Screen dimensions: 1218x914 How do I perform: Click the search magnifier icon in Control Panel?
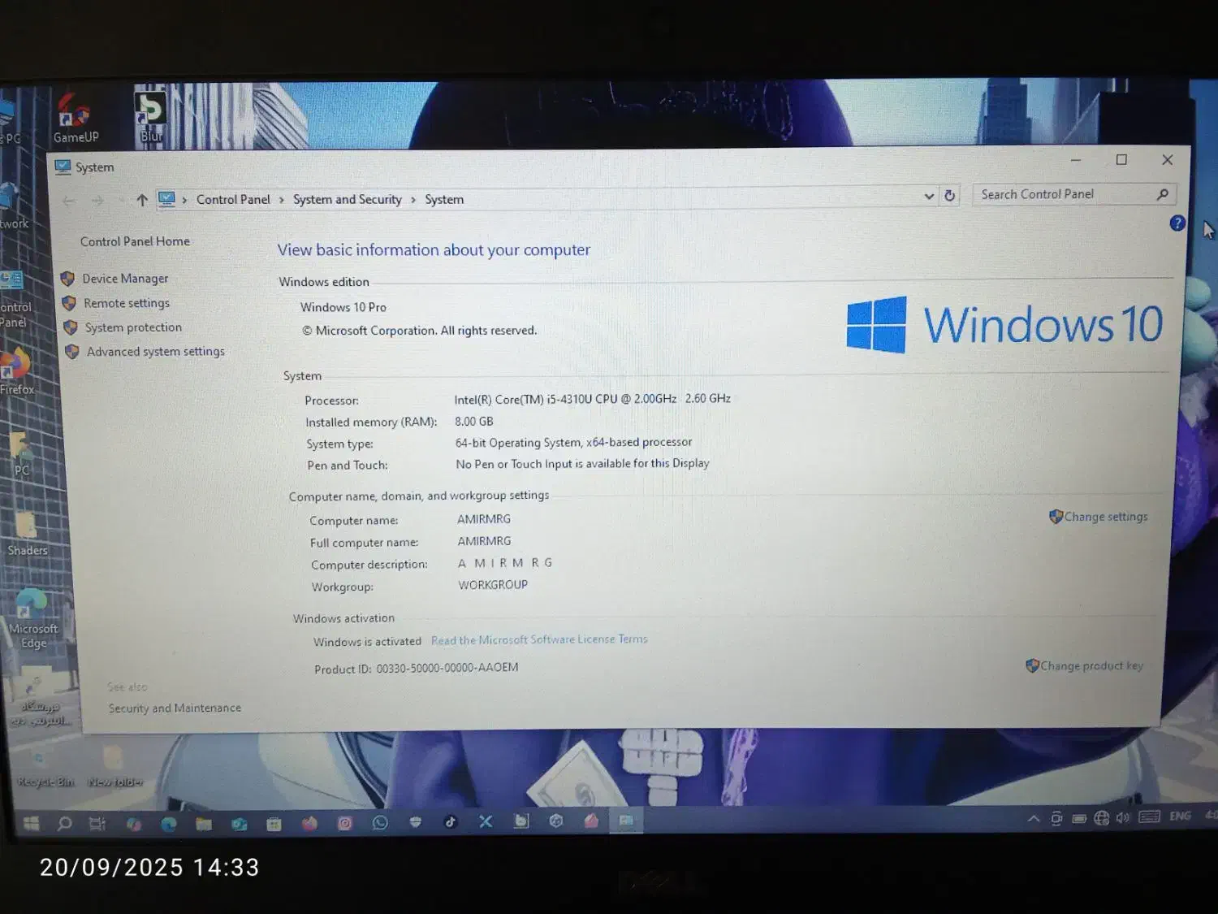point(1163,194)
